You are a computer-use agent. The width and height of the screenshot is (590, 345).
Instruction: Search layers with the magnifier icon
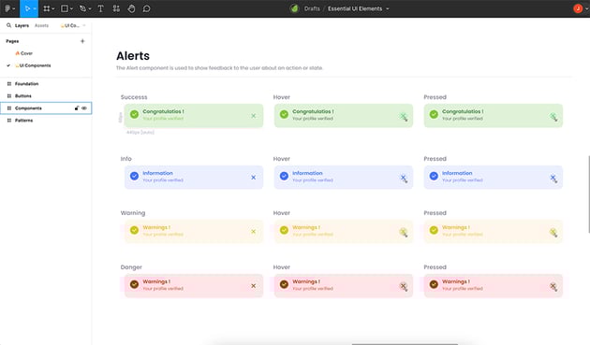(x=8, y=25)
